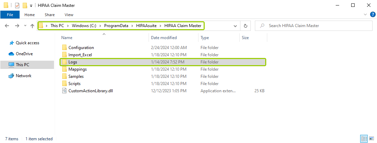Select the Samples folder icon
This screenshot has height=143, width=377.
[x=64, y=76]
